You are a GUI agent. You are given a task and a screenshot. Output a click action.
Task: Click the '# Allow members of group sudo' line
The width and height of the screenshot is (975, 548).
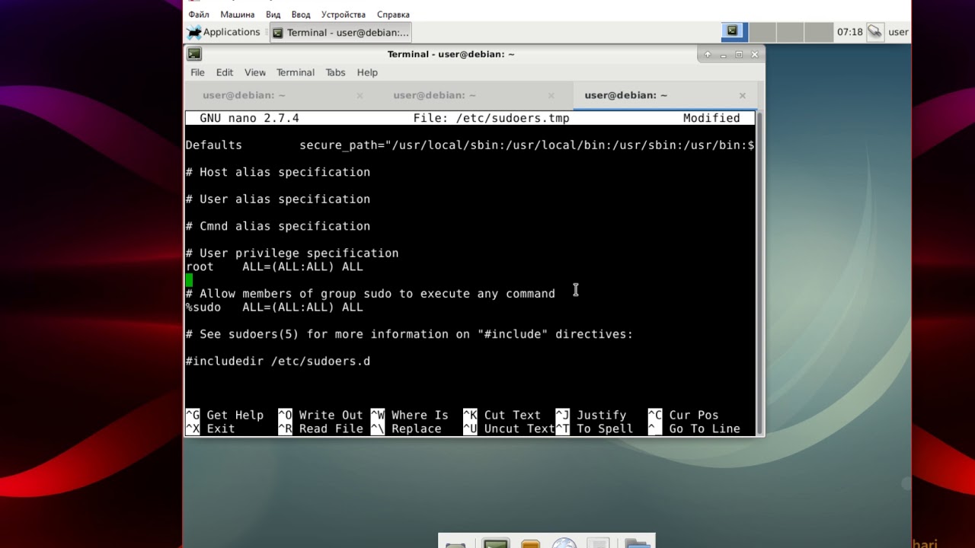point(370,294)
